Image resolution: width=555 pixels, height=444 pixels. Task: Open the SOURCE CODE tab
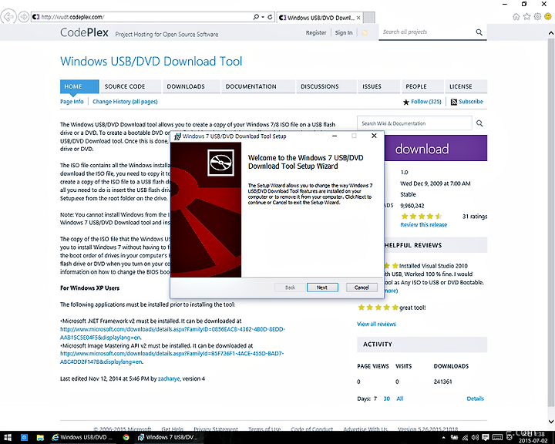pos(130,86)
